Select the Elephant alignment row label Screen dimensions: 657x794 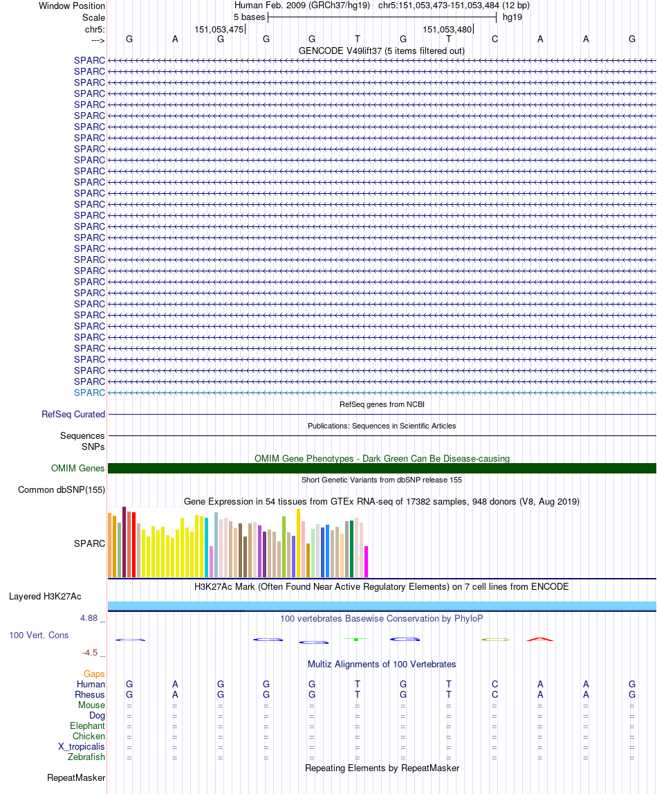pos(88,725)
